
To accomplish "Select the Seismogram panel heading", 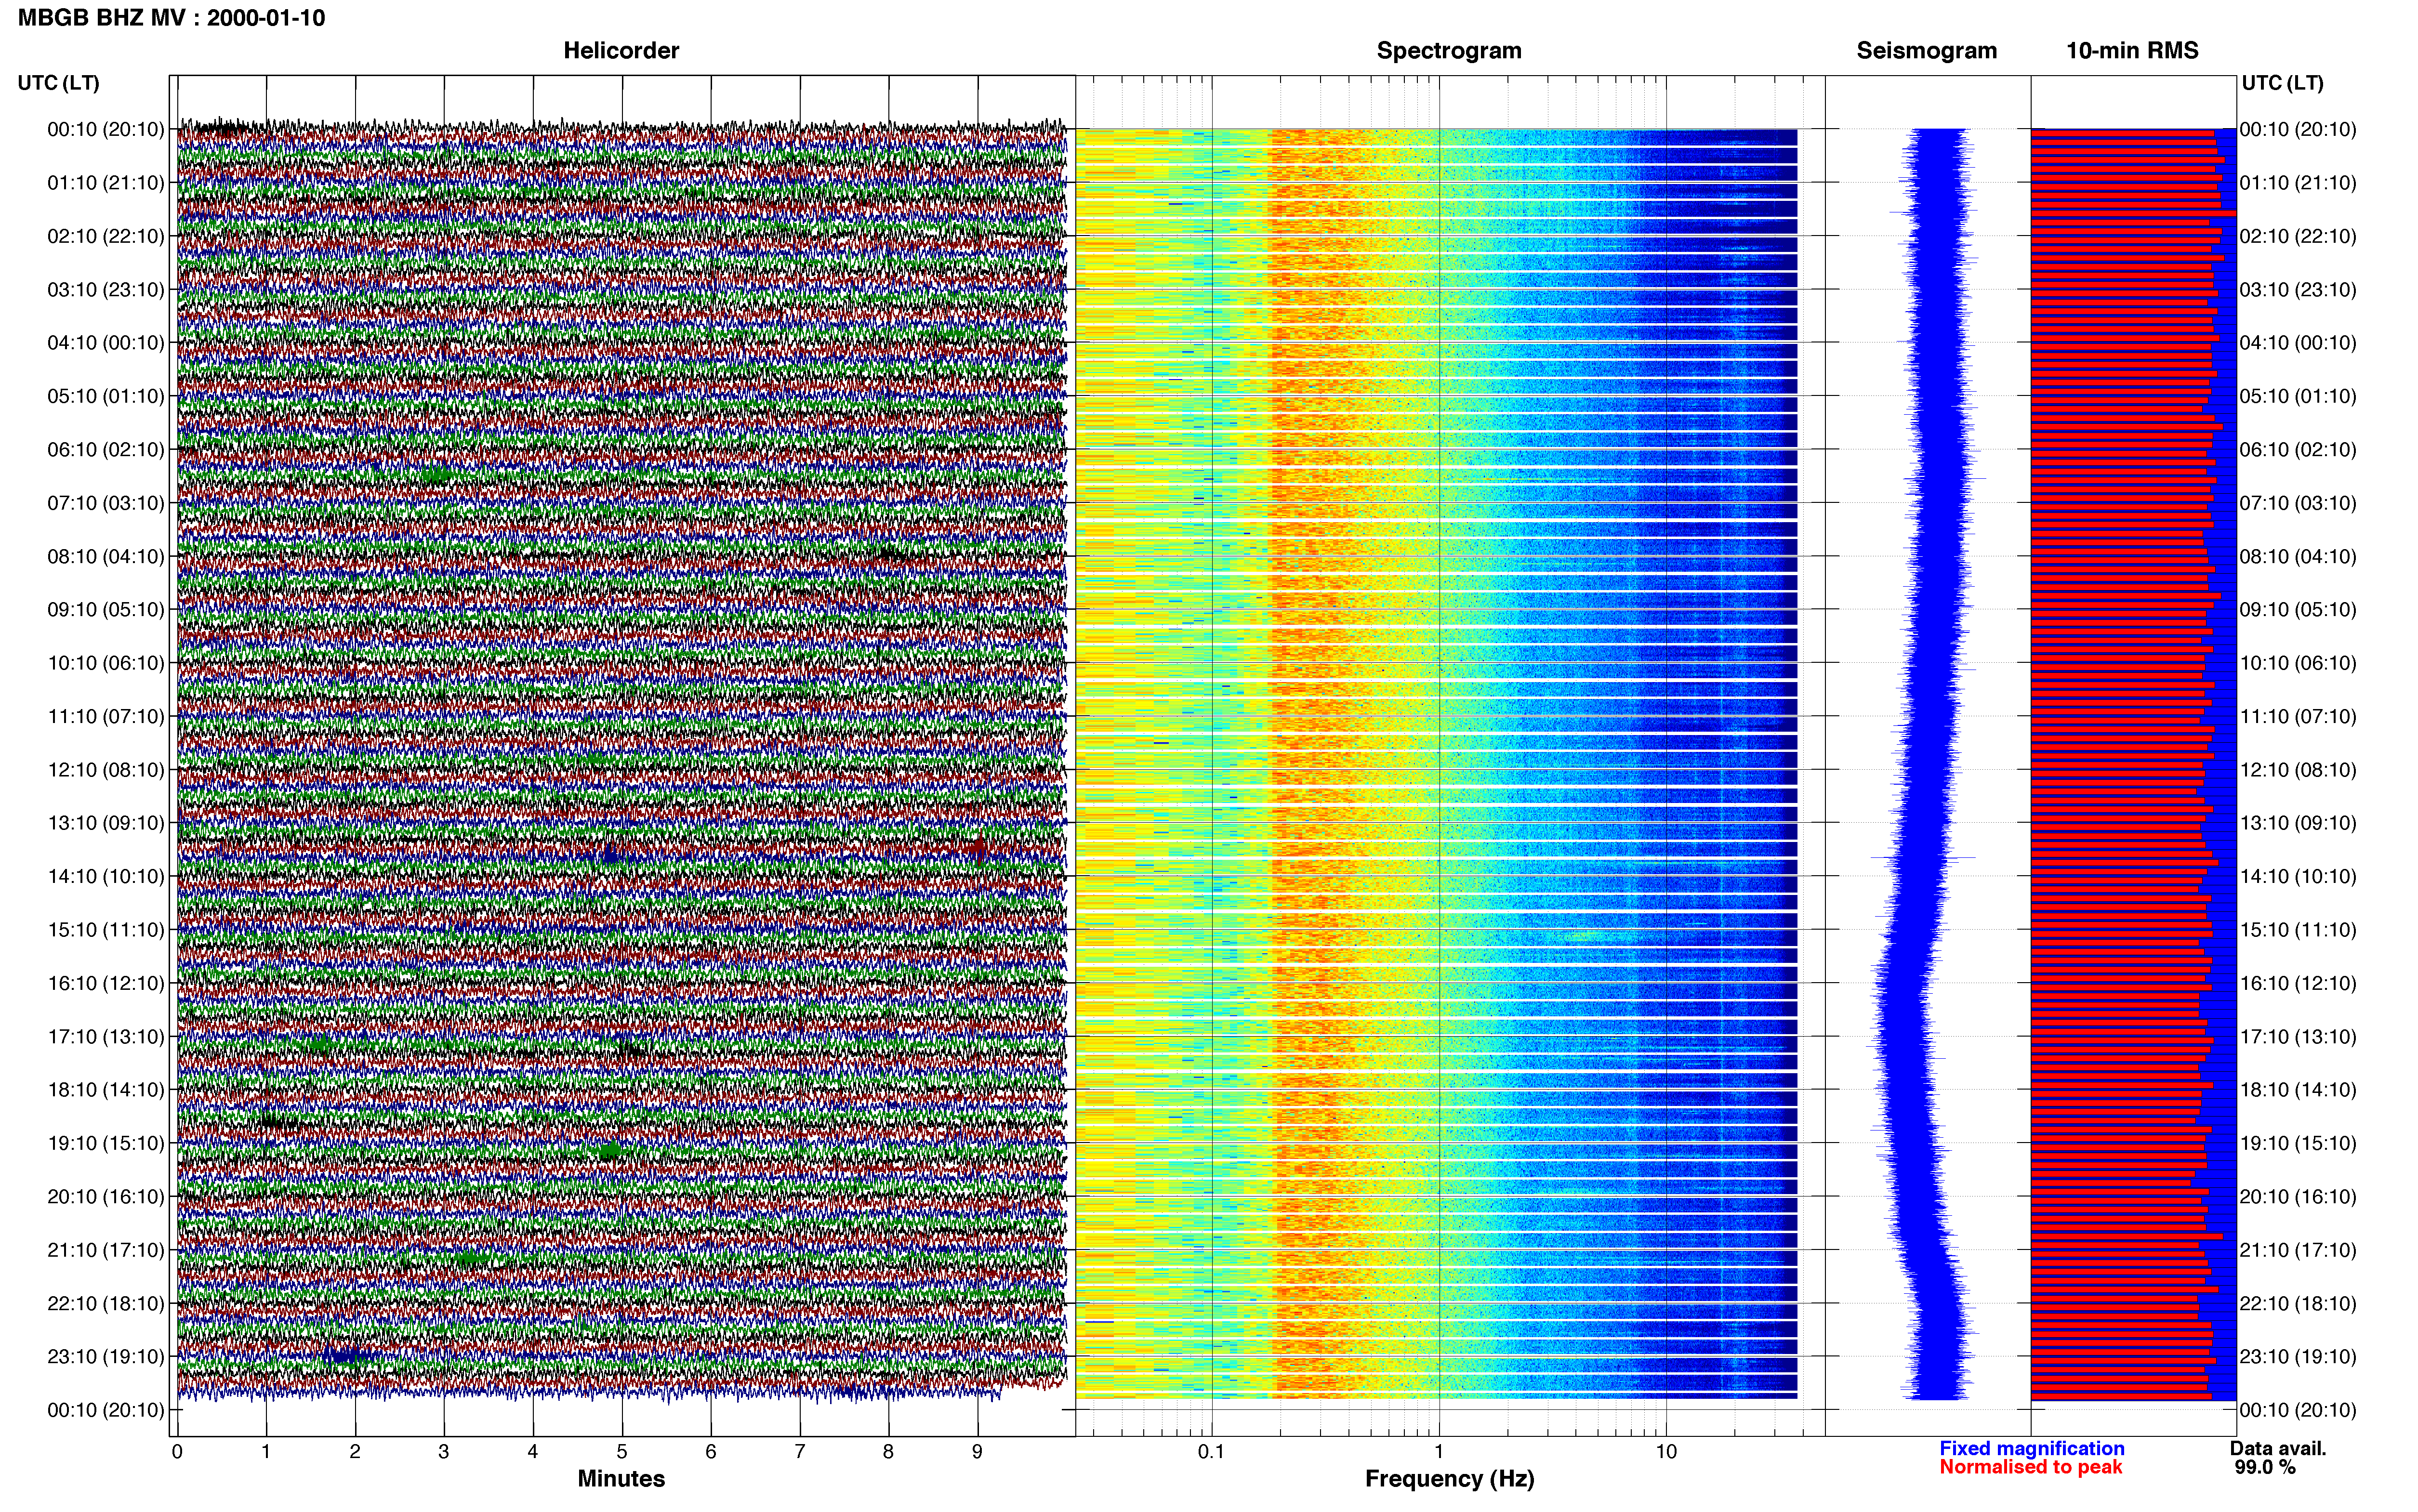I will click(1926, 51).
